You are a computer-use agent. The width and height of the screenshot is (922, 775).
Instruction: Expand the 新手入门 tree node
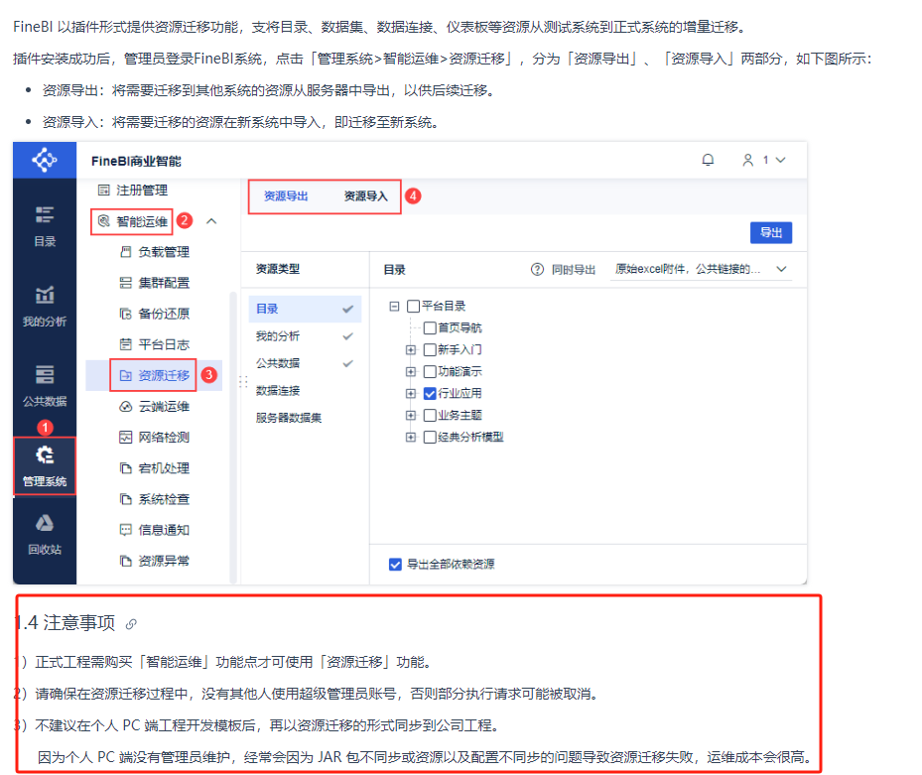(x=411, y=350)
